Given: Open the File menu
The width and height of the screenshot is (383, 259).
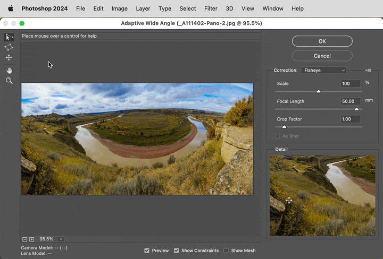Looking at the screenshot, I should (81, 9).
